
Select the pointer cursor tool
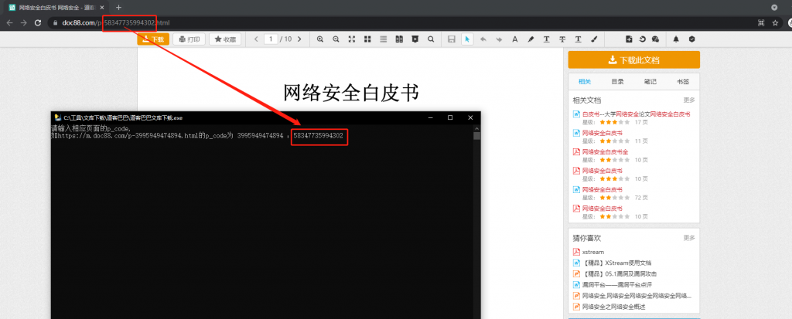tap(467, 39)
